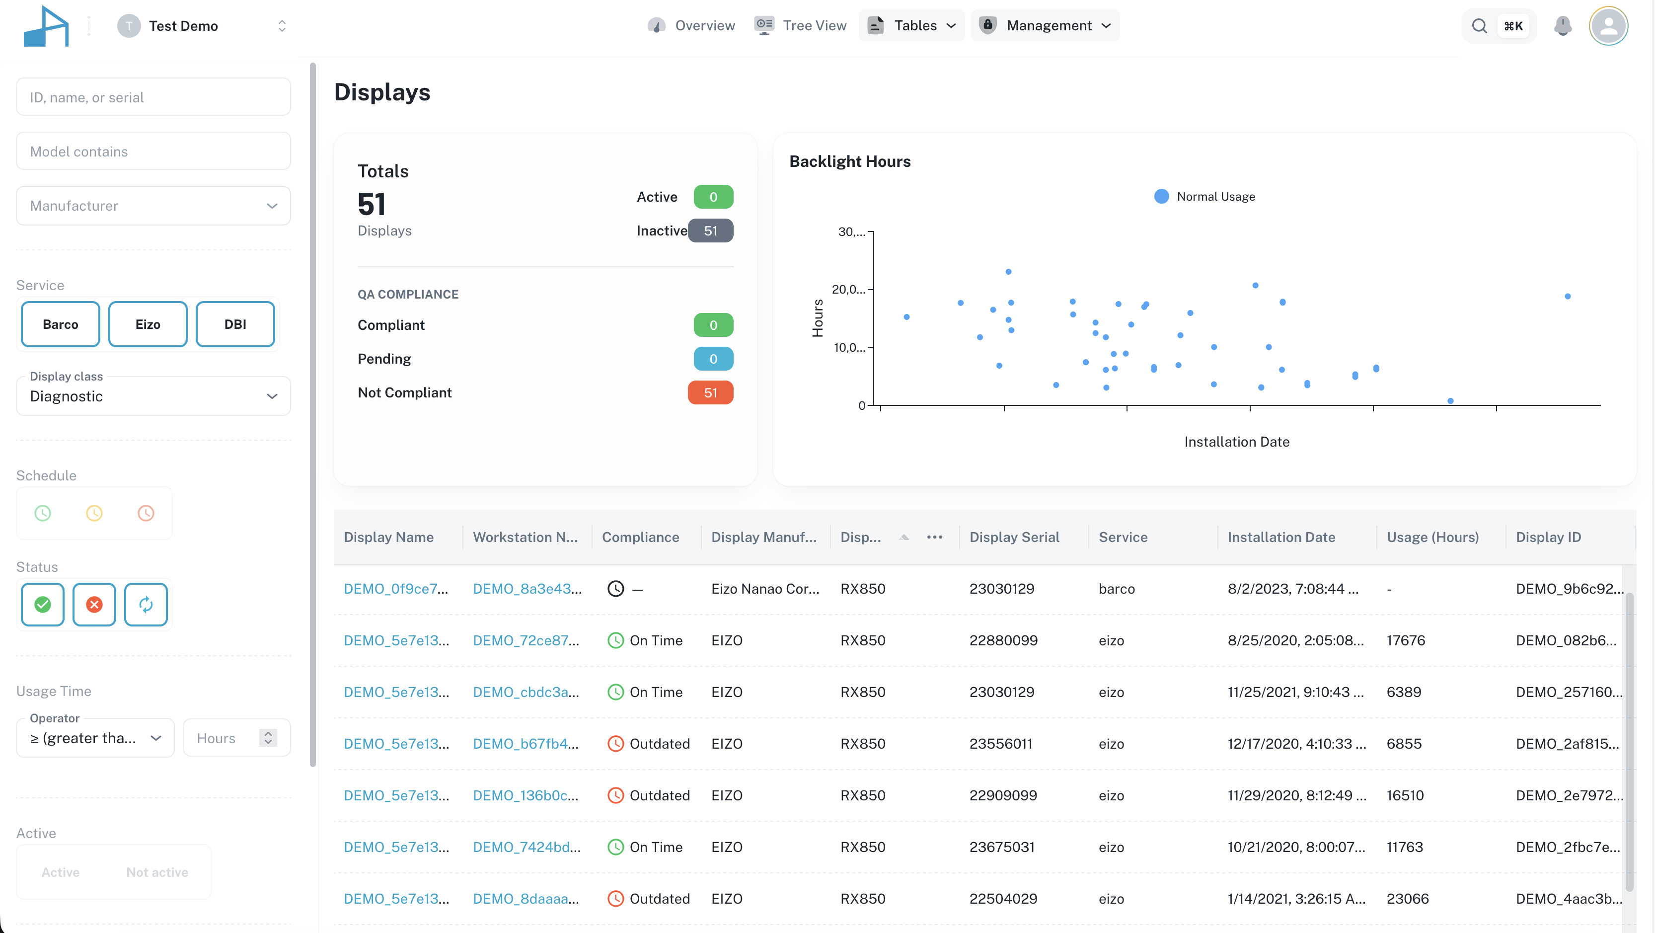Open the Usage Time Operator dropdown

coord(95,738)
